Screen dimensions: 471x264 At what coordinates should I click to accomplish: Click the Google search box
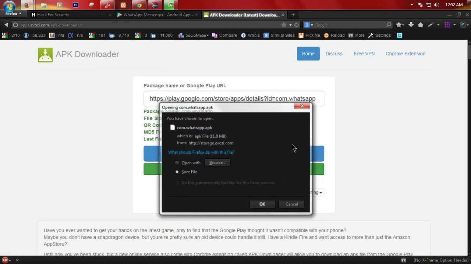pos(350,25)
